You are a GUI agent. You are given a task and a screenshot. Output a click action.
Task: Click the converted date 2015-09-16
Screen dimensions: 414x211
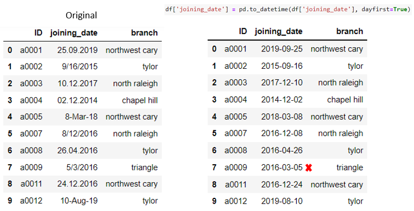point(282,66)
